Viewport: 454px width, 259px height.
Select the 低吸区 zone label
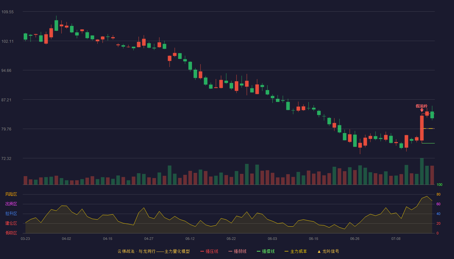11,233
